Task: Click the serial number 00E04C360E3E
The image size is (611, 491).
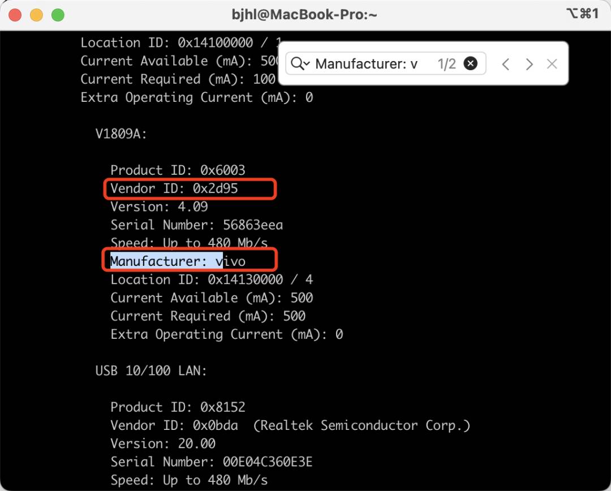Action: click(x=268, y=462)
